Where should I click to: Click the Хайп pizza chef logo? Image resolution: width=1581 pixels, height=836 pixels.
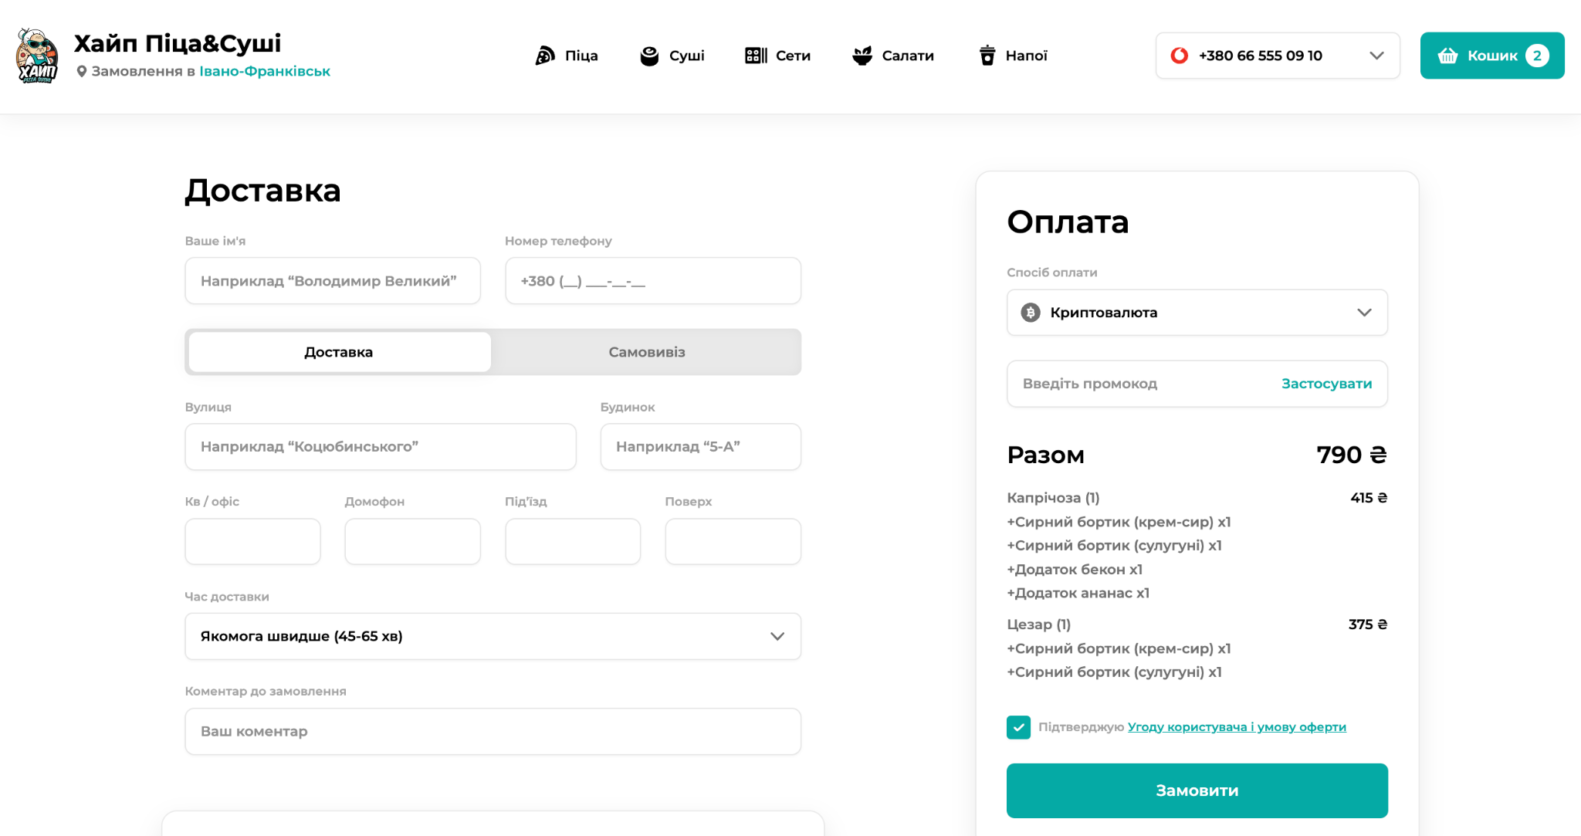37,56
